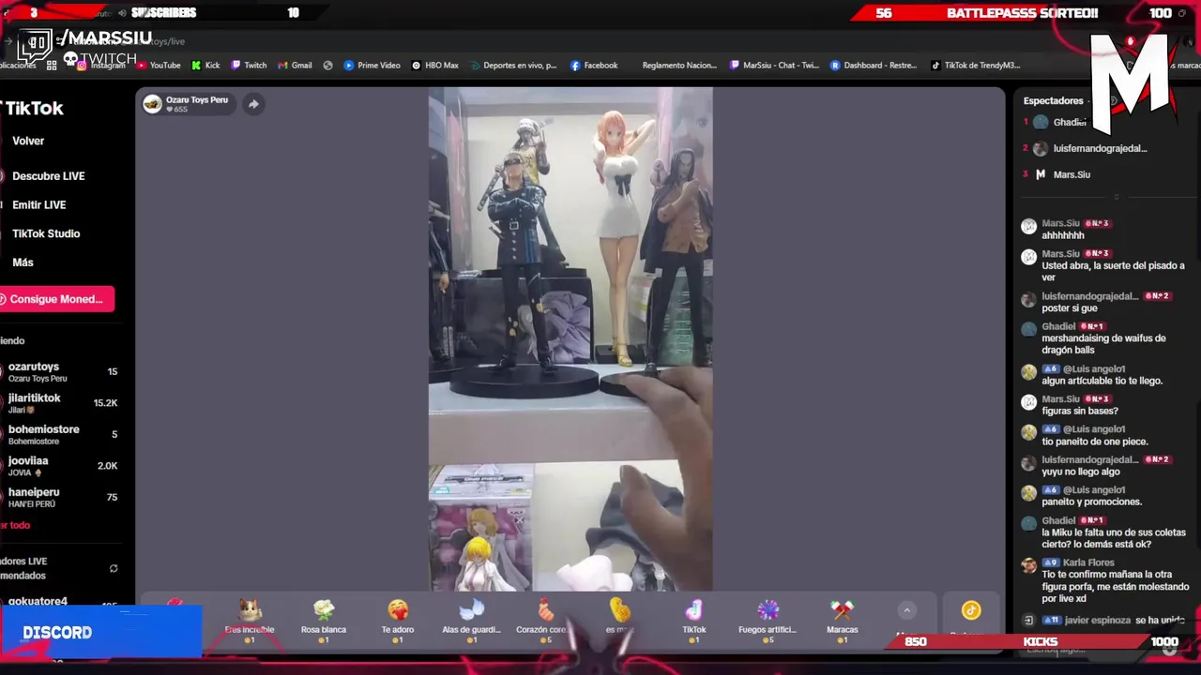Viewport: 1201px width, 675px height.
Task: Click Volver in the TikTok sidebar
Action: tap(28, 141)
